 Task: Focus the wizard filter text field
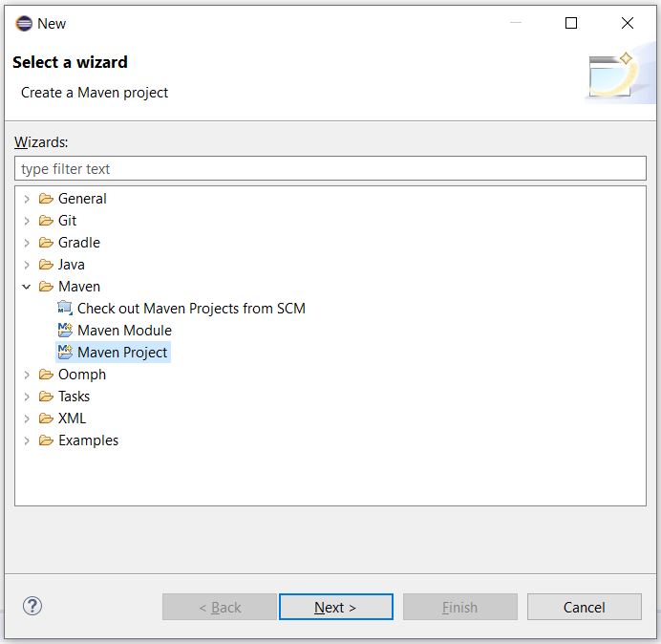pyautogui.click(x=330, y=169)
